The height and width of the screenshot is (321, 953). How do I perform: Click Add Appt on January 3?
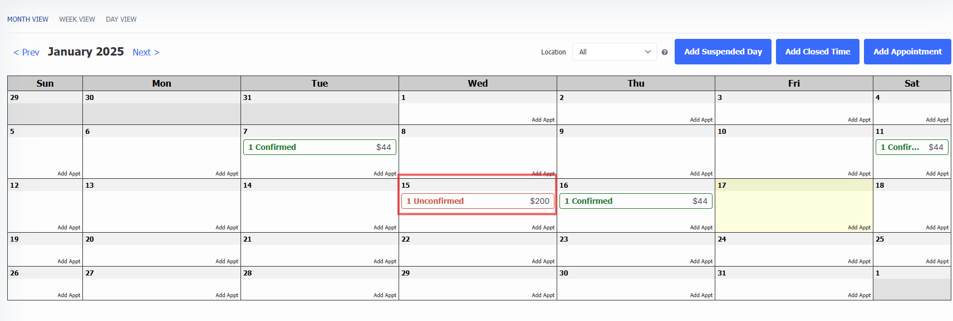coord(859,120)
